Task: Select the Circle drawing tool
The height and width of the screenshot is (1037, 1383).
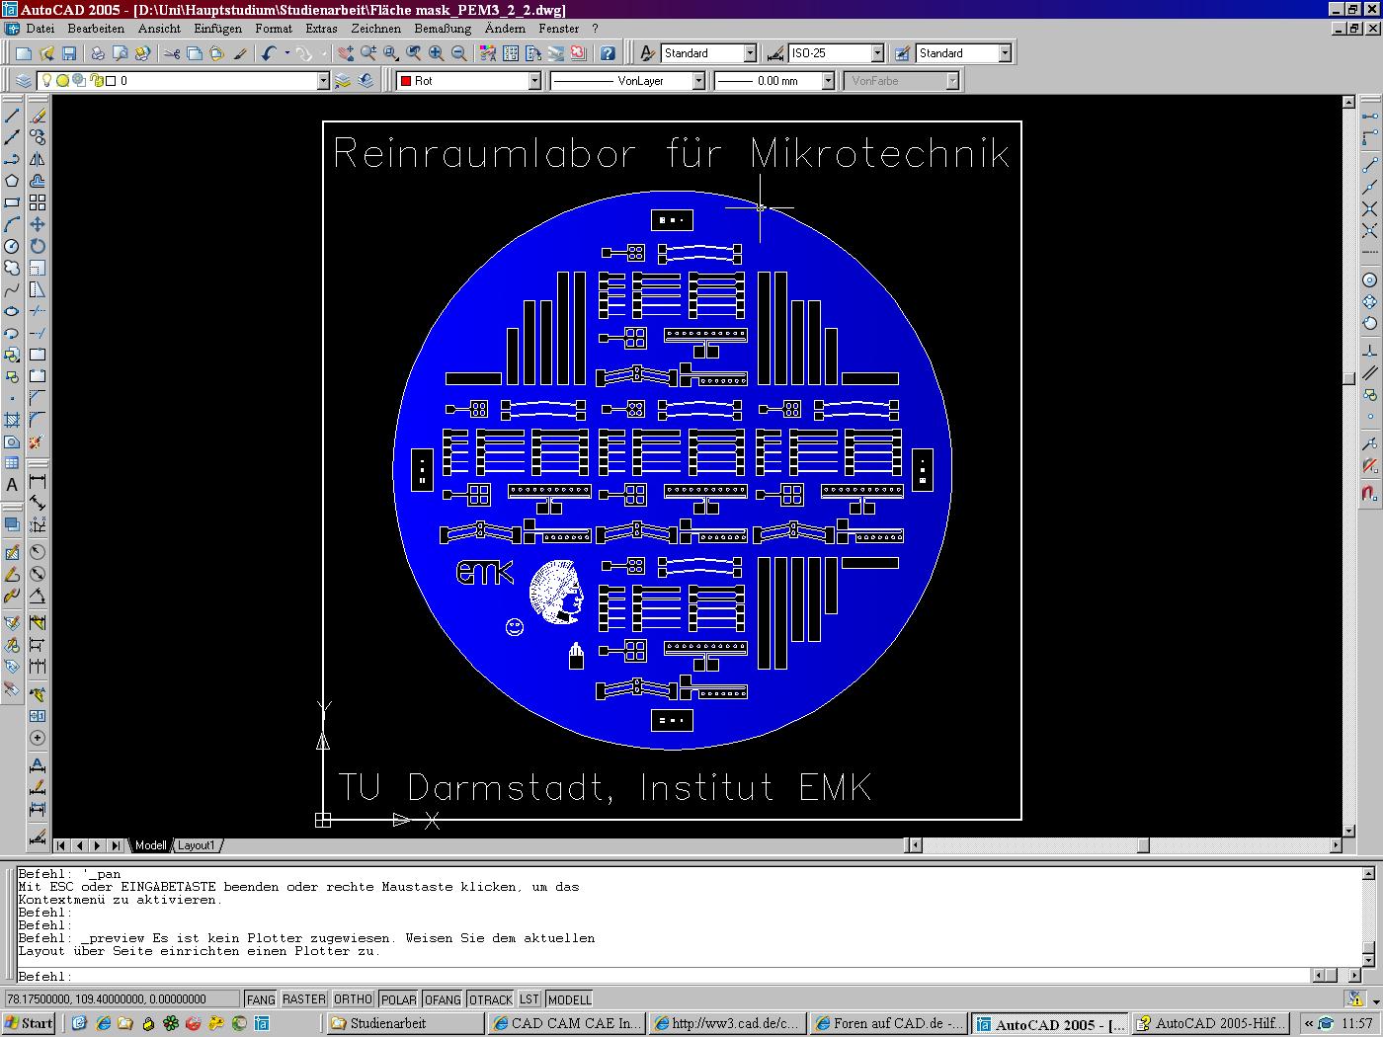Action: click(12, 246)
